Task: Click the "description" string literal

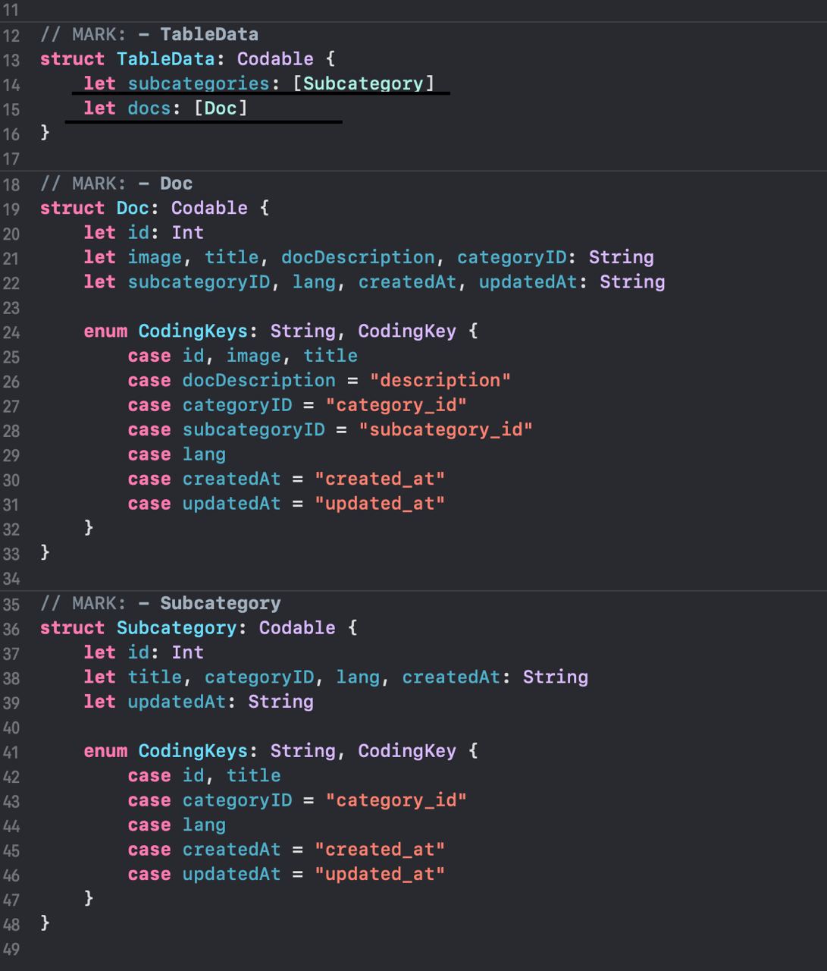Action: [440, 380]
